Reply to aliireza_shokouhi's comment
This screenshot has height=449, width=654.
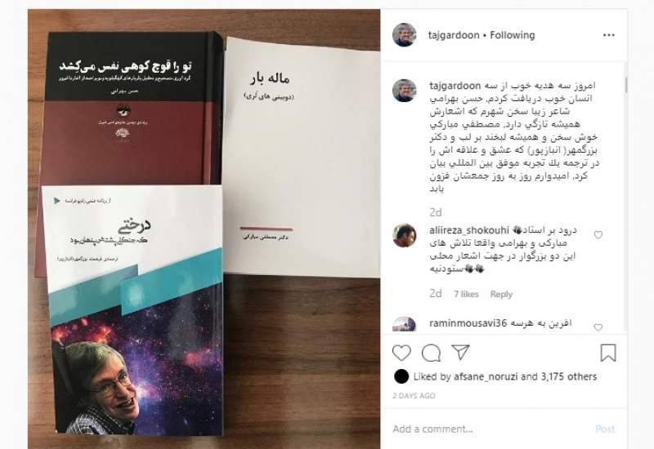(501, 294)
